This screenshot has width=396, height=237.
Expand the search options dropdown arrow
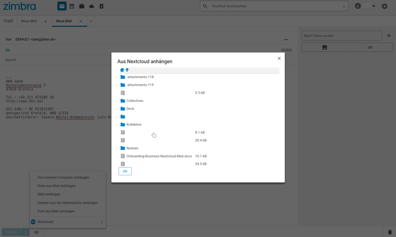pyautogui.click(x=344, y=6)
